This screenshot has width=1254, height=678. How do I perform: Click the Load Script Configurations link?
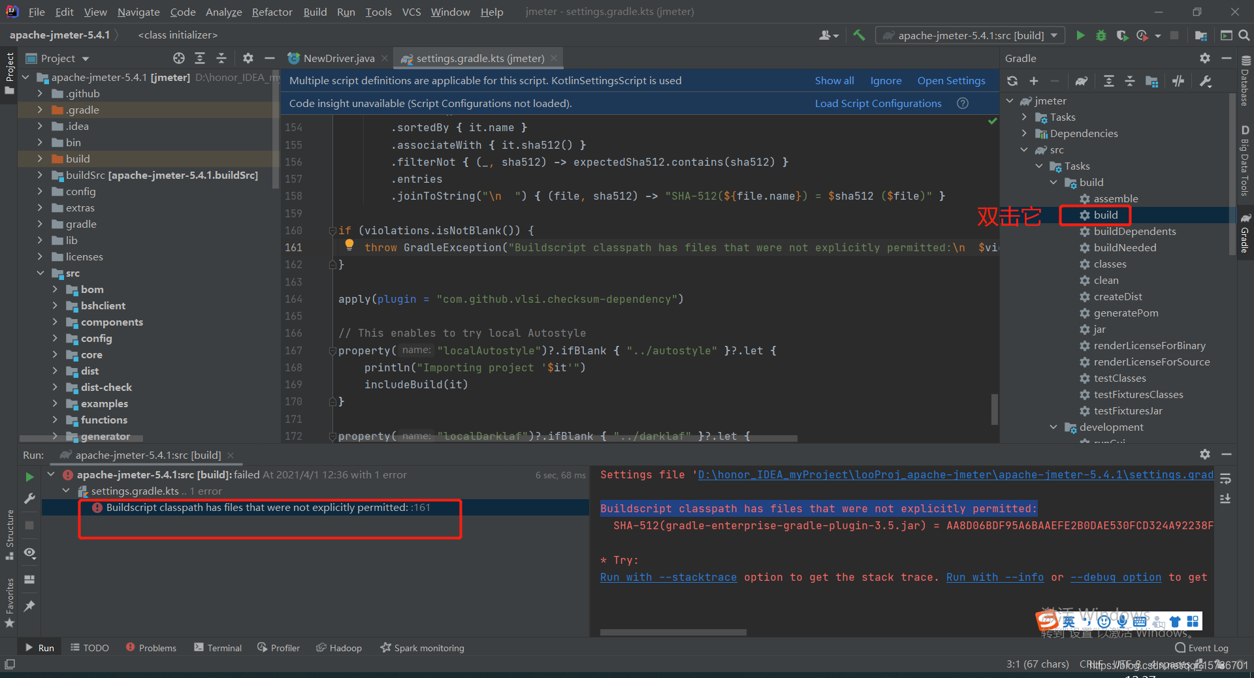coord(878,103)
